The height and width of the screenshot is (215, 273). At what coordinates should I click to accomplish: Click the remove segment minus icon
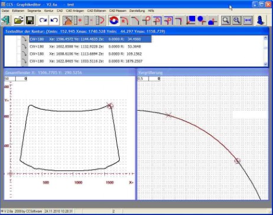pyautogui.click(x=89, y=20)
